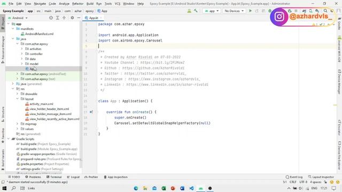Open Excel from the taskbar
Viewport: 342px width, 192px height.
coord(164,188)
